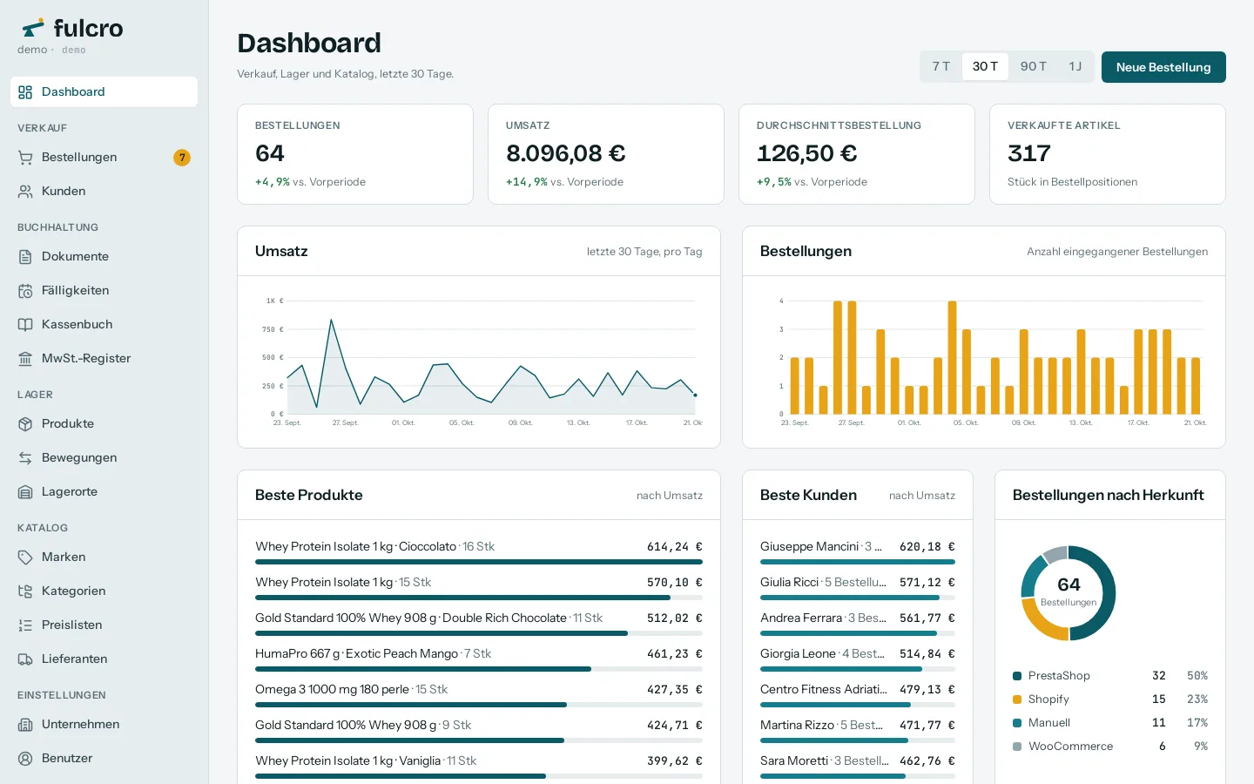Click the HumaPro 667 g Exotic Peach Mango row

click(x=479, y=660)
